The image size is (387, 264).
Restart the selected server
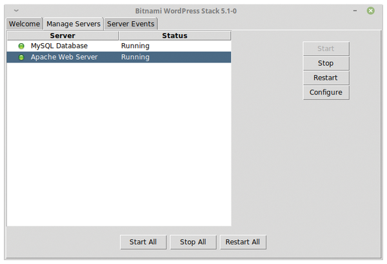(x=326, y=78)
